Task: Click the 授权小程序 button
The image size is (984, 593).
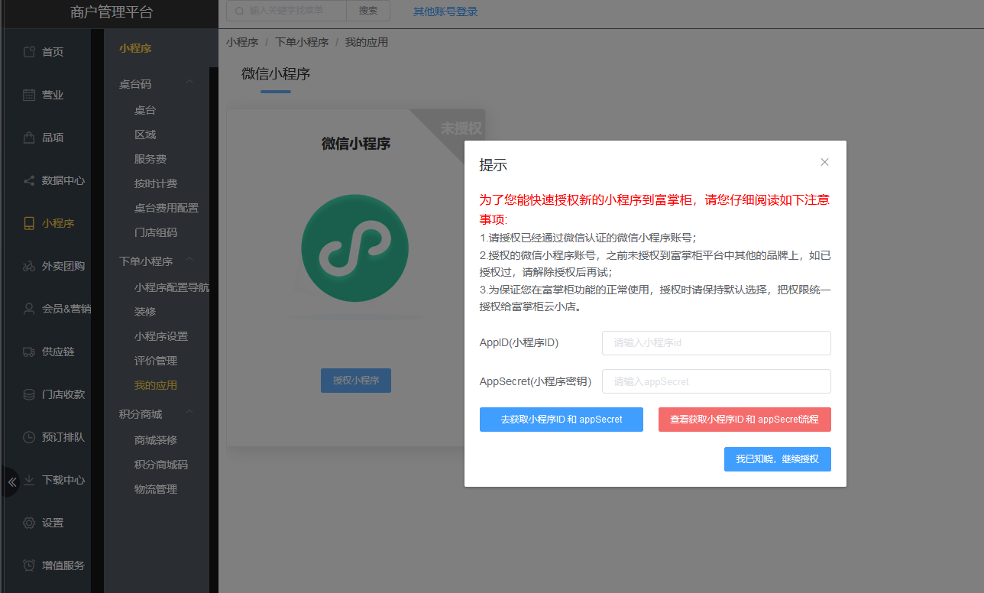Action: point(356,381)
